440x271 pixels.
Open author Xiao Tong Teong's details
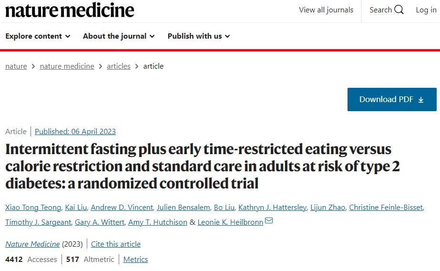pyautogui.click(x=33, y=207)
